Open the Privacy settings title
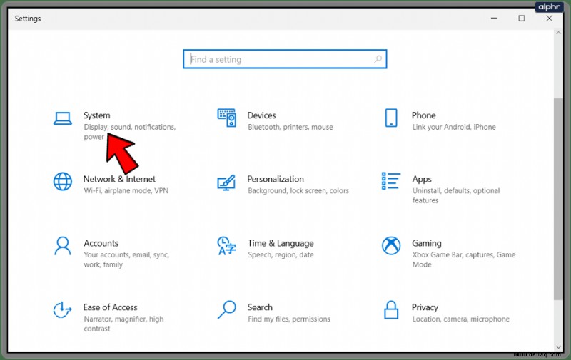Screen dimensions: 571x360 coord(425,308)
